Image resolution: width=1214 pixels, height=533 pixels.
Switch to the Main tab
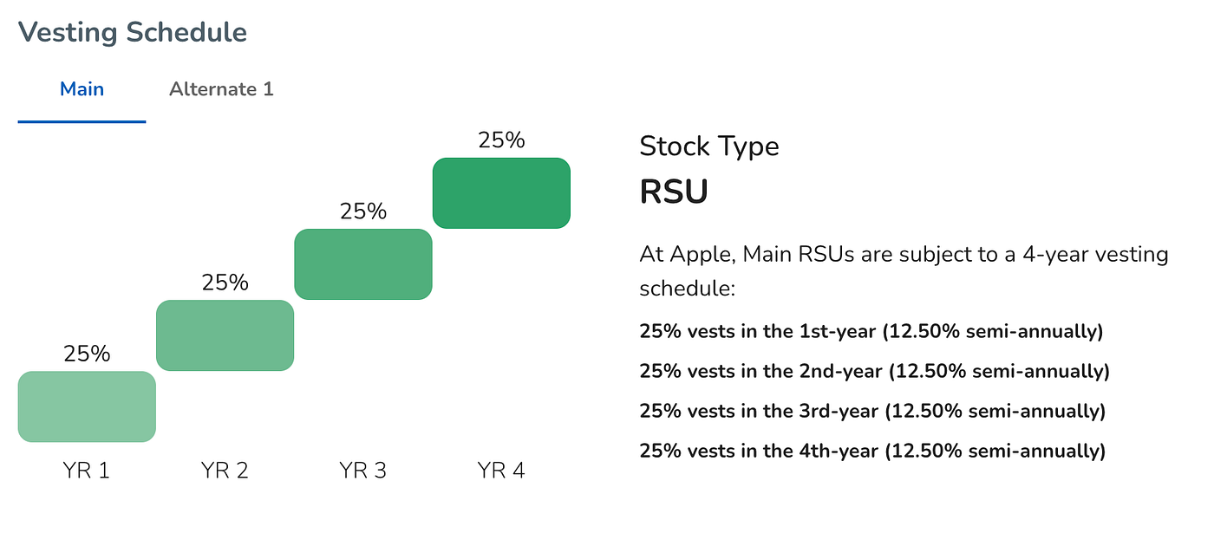82,89
